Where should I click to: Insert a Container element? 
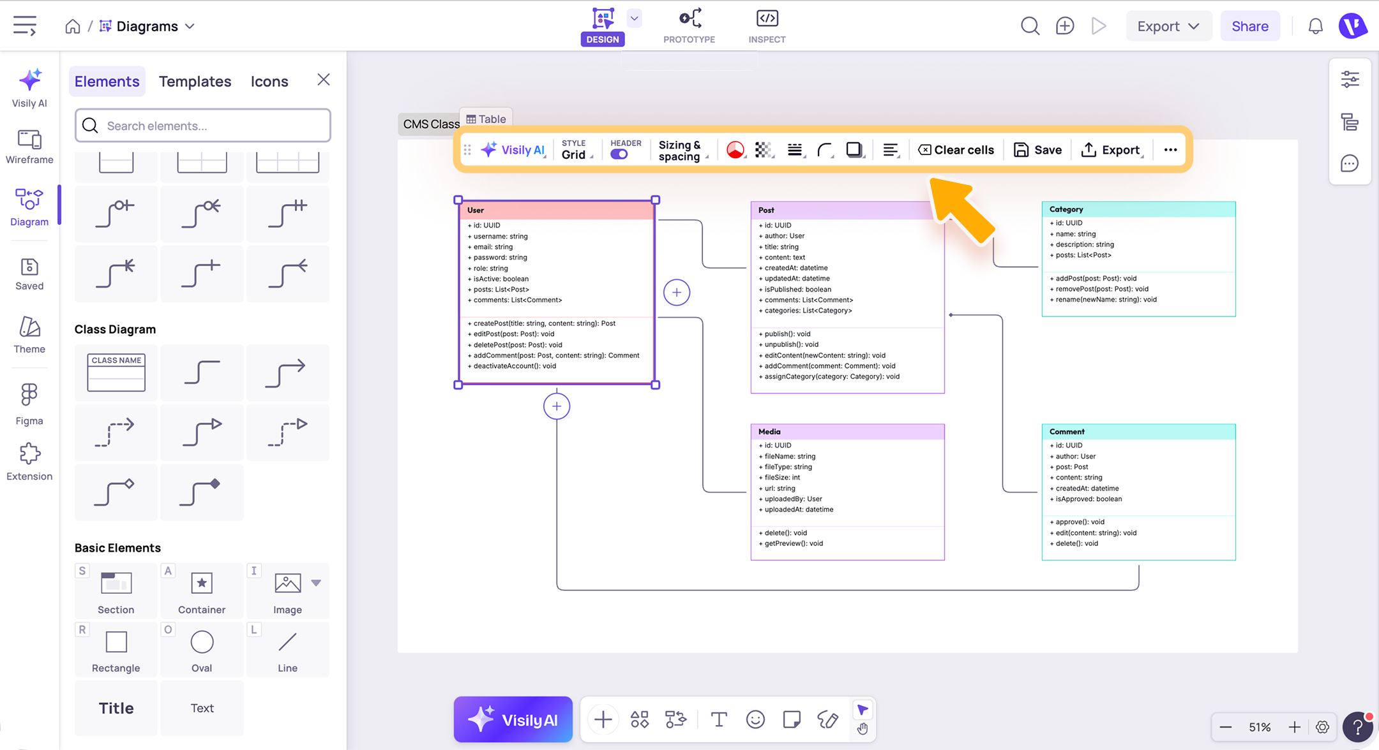coord(202,591)
